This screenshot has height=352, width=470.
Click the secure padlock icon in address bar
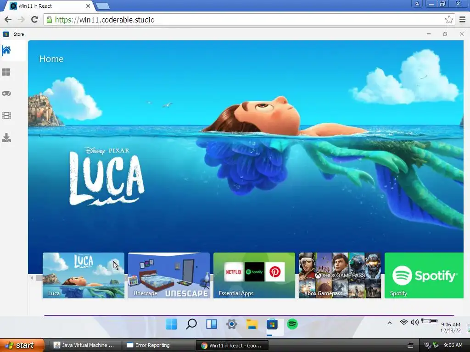coord(49,19)
